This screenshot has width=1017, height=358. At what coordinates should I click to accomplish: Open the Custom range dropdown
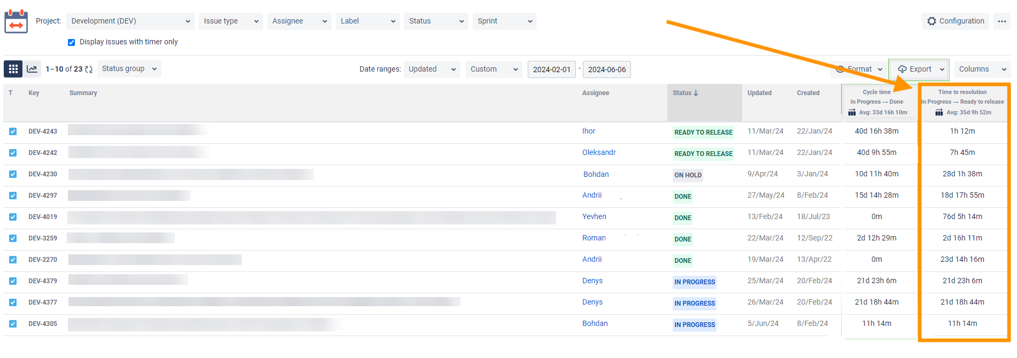[494, 69]
